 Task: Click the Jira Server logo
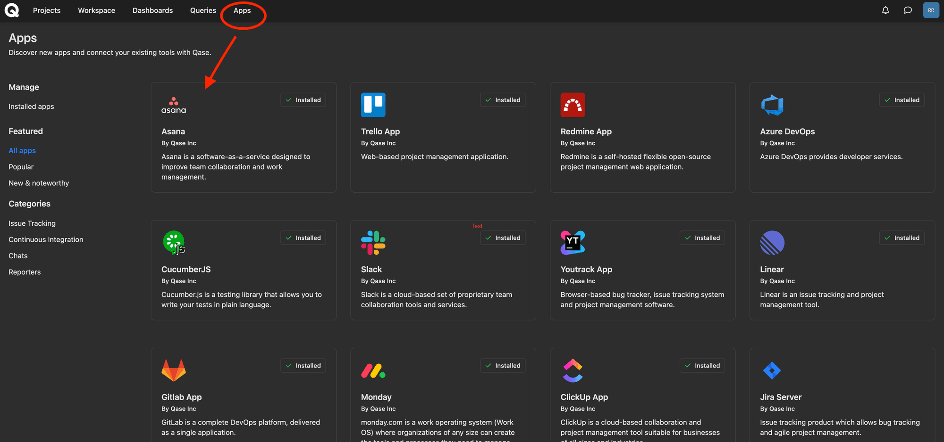772,370
